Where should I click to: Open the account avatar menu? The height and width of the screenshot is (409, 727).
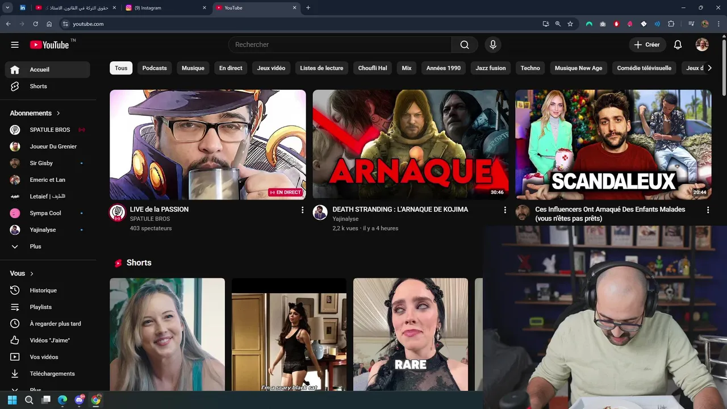pyautogui.click(x=702, y=45)
